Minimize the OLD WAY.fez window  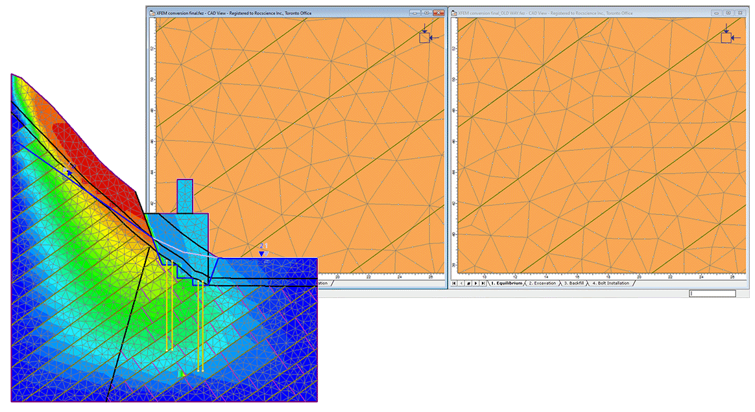717,13
